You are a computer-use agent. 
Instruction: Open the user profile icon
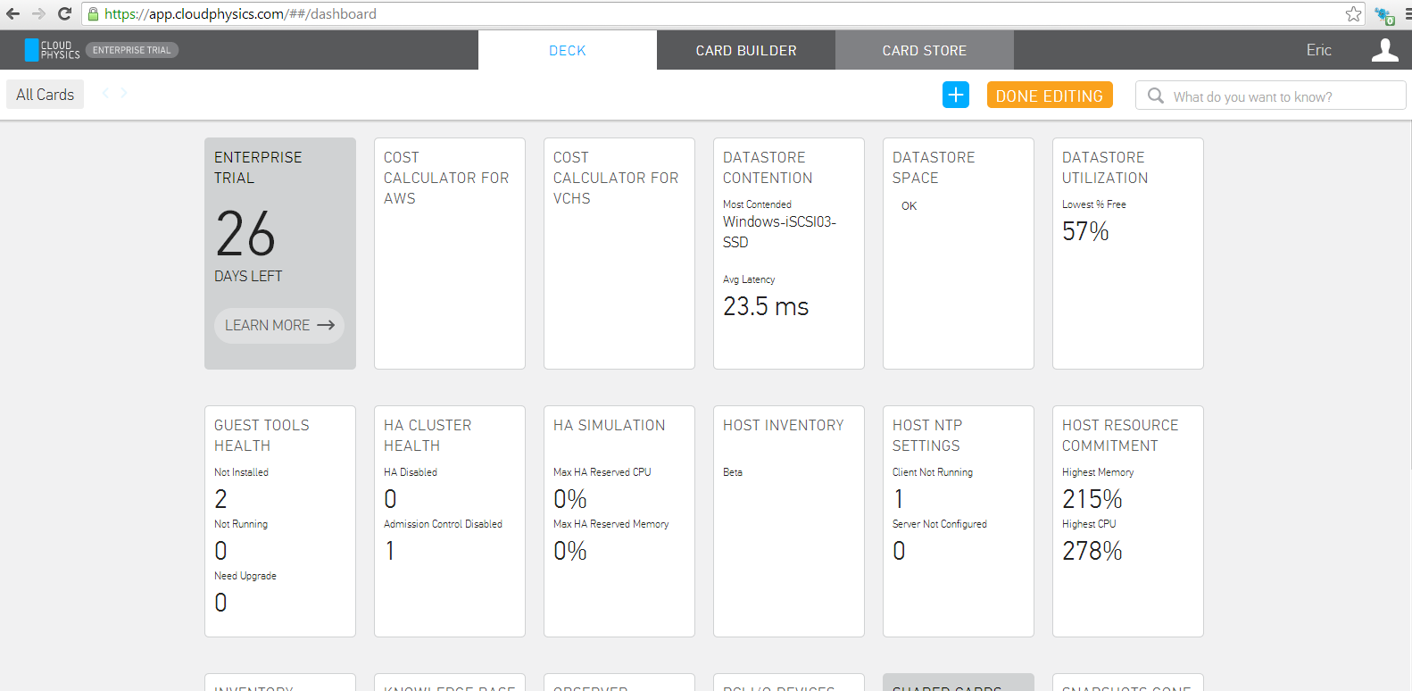pos(1384,50)
